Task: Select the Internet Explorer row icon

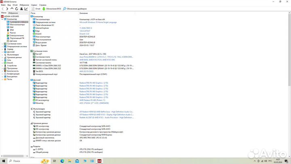Action: [x=34, y=28]
